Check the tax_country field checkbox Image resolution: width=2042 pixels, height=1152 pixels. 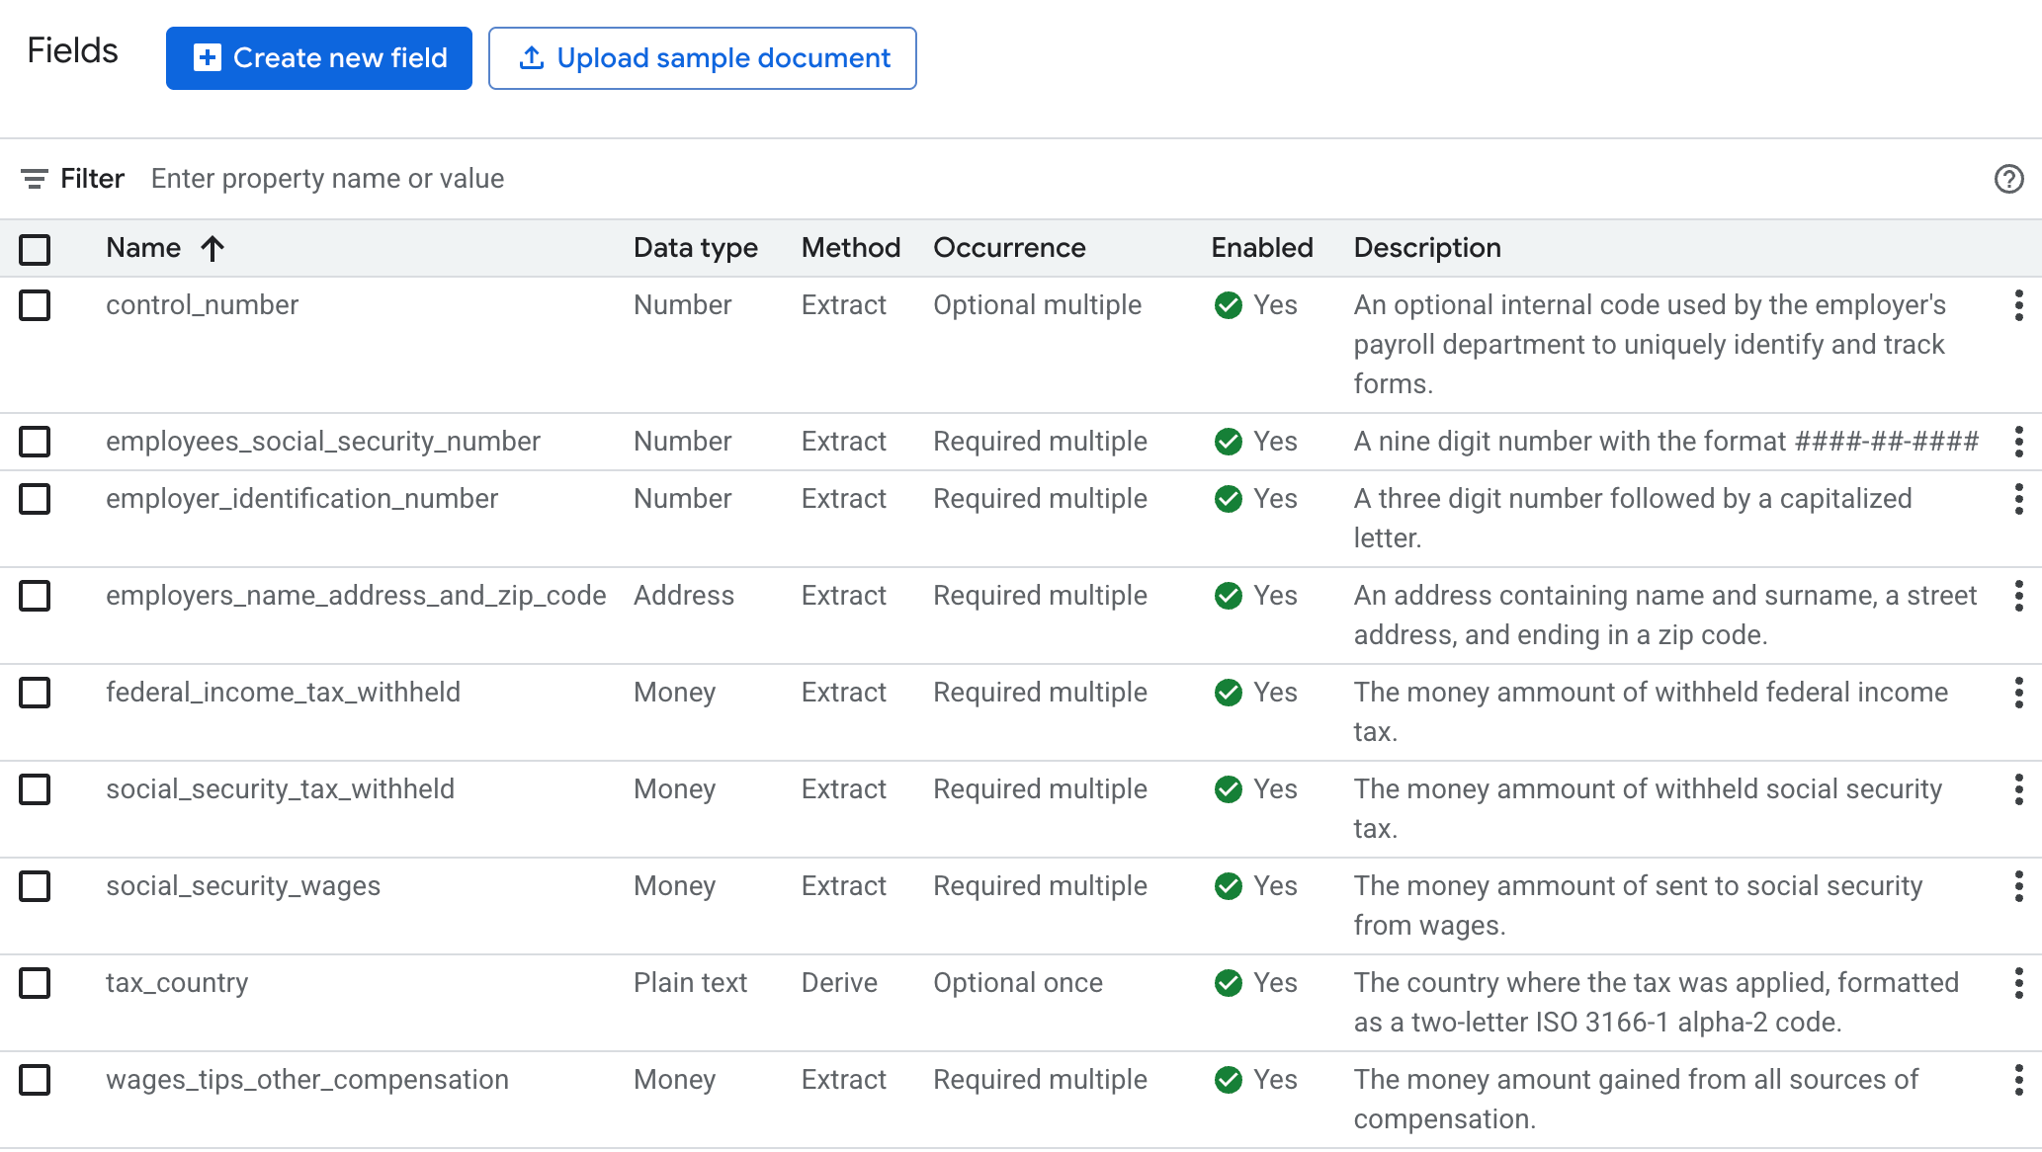click(x=35, y=983)
